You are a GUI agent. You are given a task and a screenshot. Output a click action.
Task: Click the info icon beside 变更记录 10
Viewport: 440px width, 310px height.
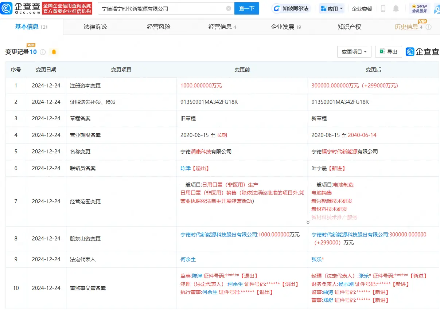(x=43, y=52)
